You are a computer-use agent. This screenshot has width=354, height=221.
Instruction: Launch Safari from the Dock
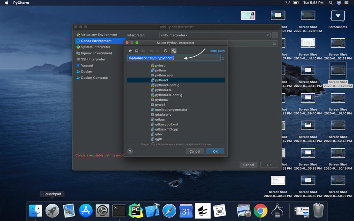(x=169, y=211)
